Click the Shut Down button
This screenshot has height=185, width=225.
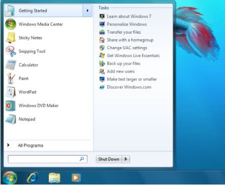coord(109,159)
